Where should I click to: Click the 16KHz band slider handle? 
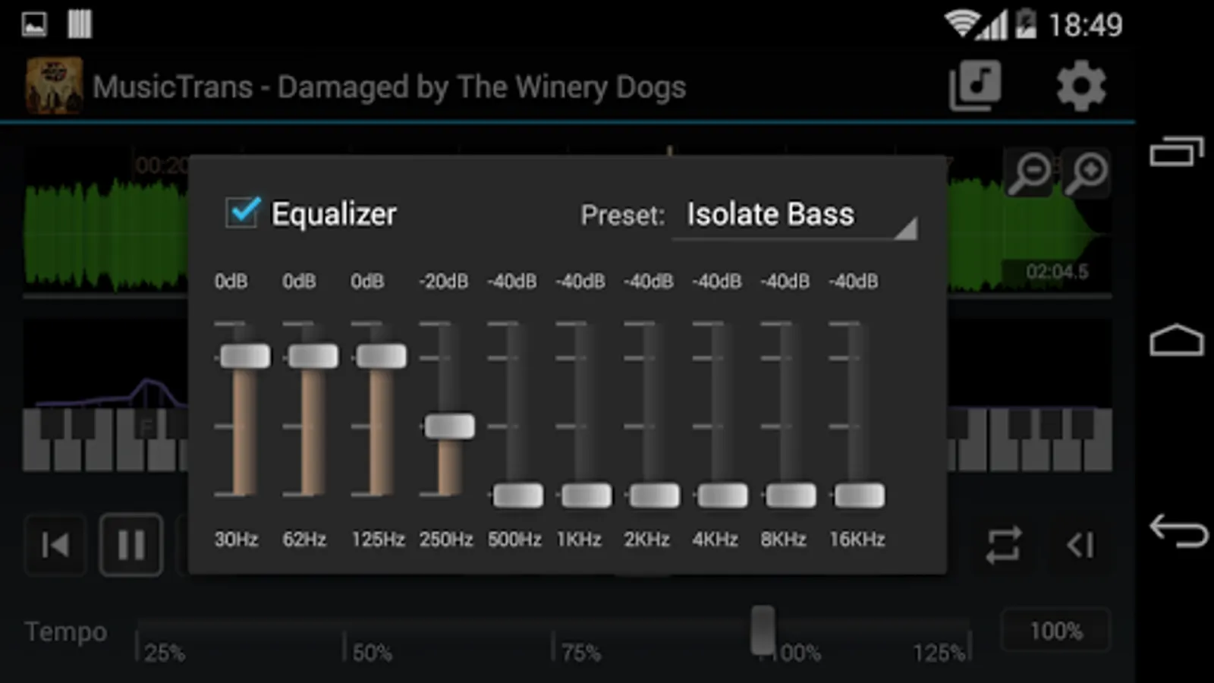859,496
